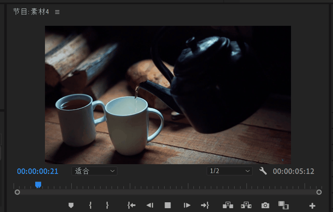Select the 节目: 素材4 panel tab
The image size is (333, 212).
click(x=31, y=12)
